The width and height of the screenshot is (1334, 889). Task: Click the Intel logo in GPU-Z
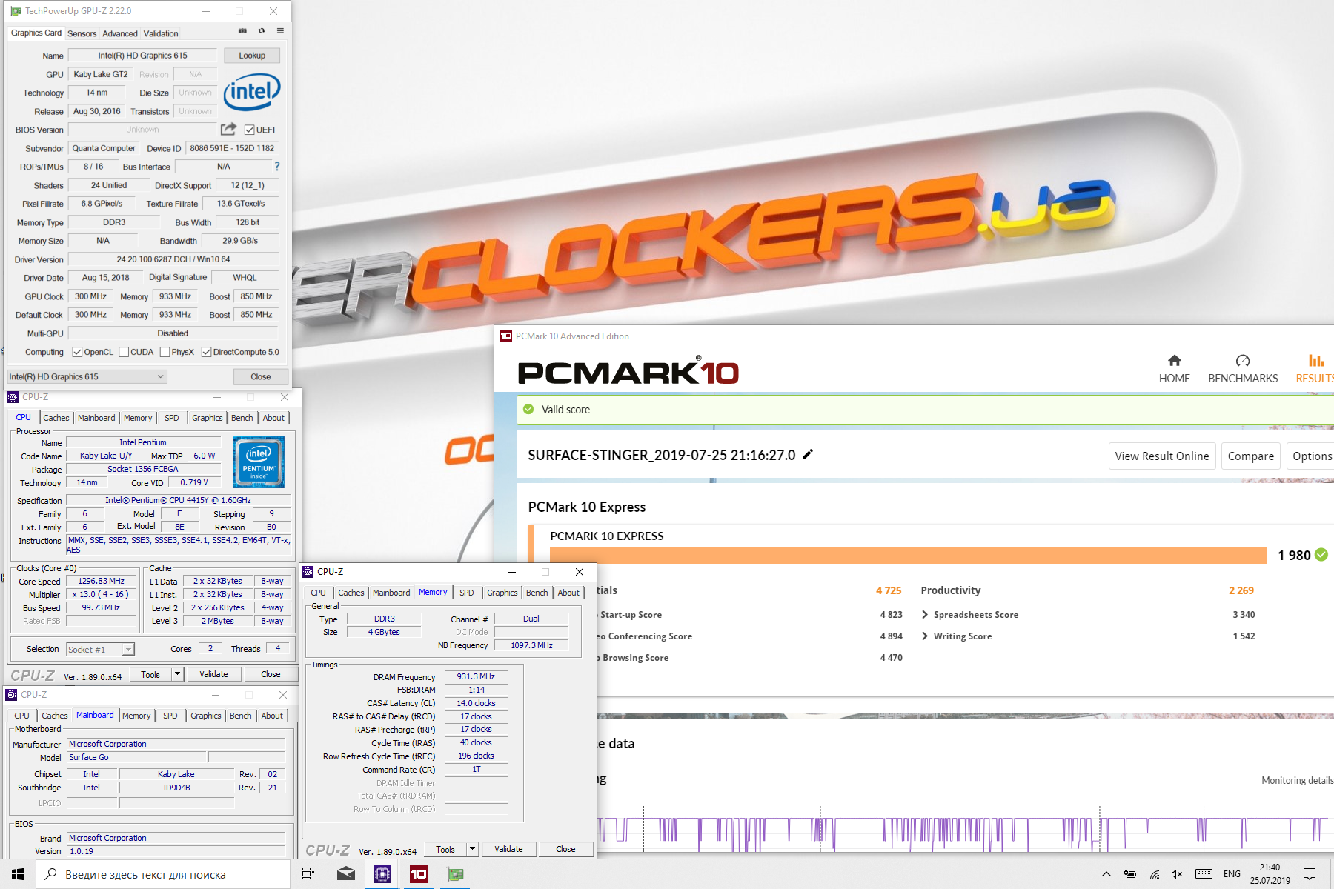[251, 92]
